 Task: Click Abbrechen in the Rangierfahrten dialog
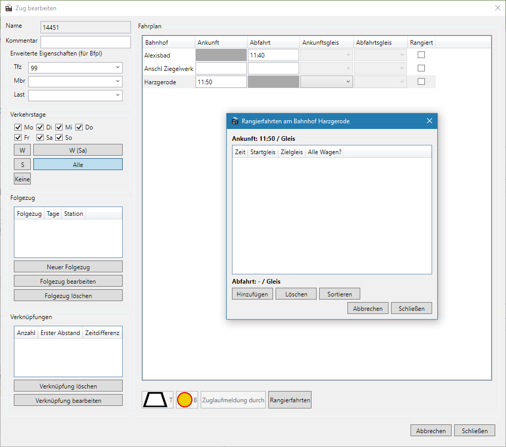(x=368, y=308)
